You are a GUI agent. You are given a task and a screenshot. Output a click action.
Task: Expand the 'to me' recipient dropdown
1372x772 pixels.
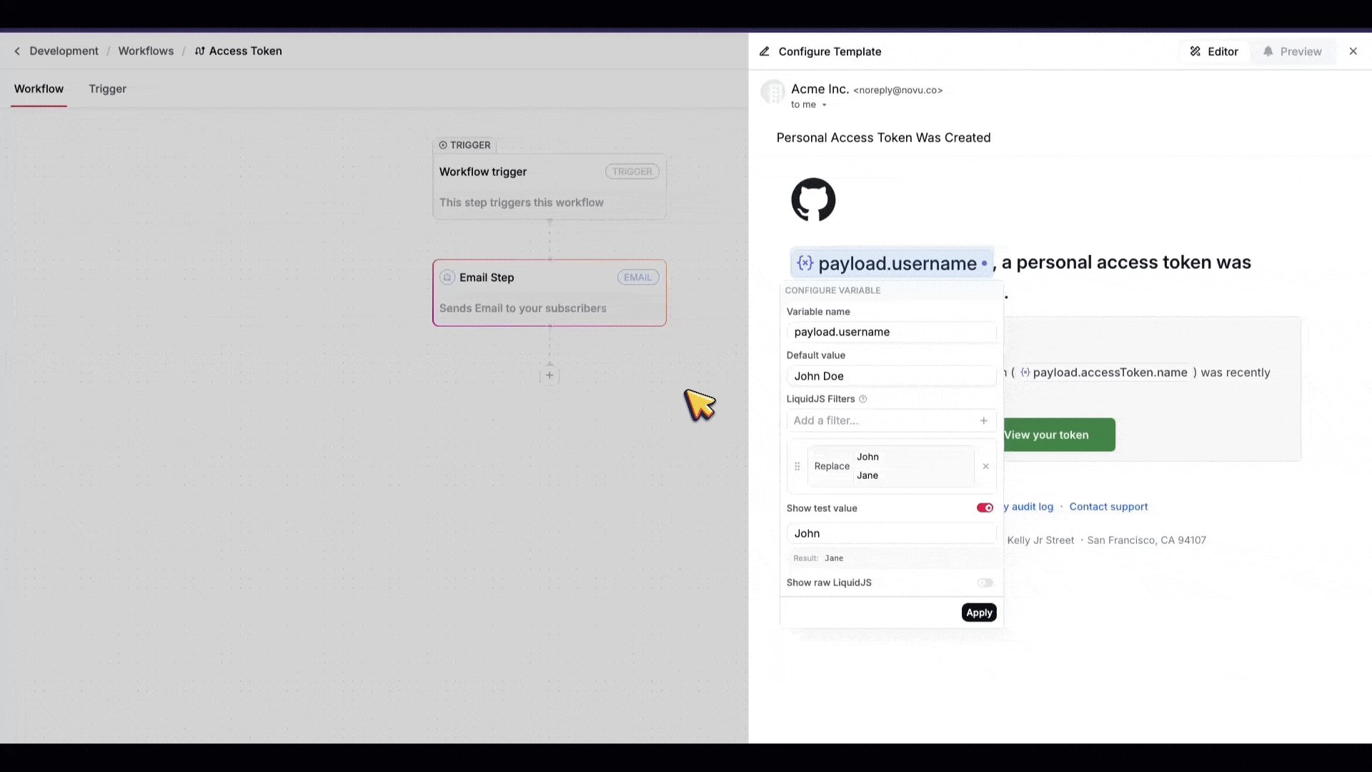(x=824, y=105)
